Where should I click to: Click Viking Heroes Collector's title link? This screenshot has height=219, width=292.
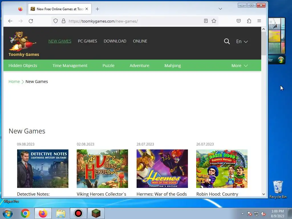click(102, 194)
